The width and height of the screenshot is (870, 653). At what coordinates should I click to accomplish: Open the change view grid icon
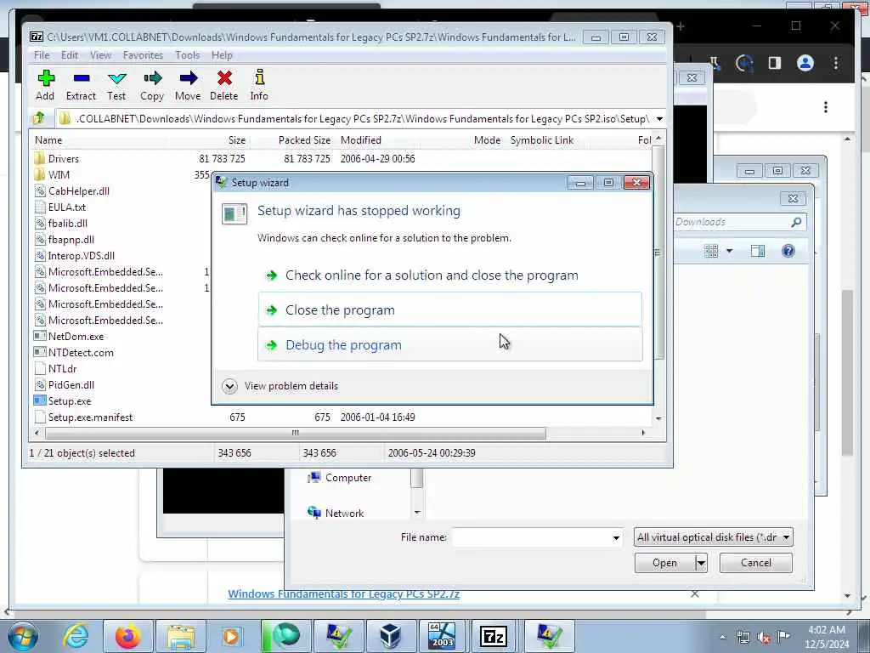(711, 251)
